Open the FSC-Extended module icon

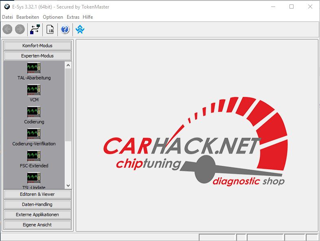click(x=34, y=156)
